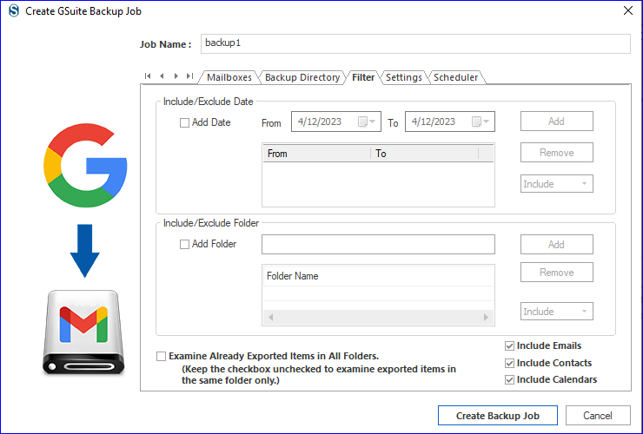The image size is (643, 434).
Task: Open date Include/Exclude dropdown
Action: (556, 184)
